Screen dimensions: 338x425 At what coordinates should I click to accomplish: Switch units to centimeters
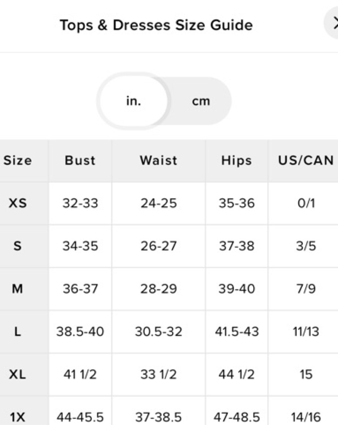201,101
